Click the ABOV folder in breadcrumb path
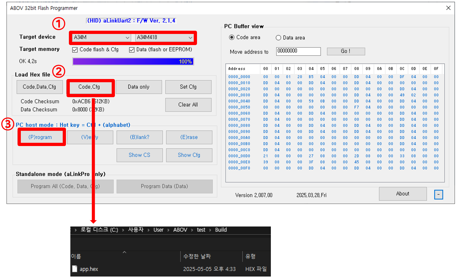457x278 pixels. tap(180, 230)
